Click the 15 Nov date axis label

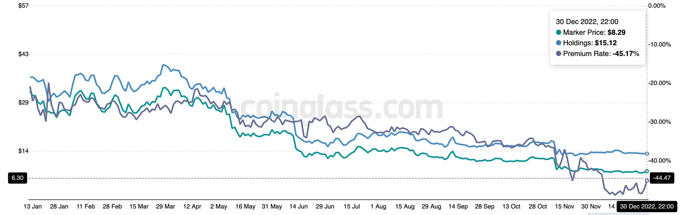(x=564, y=207)
